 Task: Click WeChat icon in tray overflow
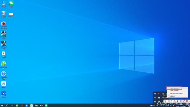pos(159,102)
